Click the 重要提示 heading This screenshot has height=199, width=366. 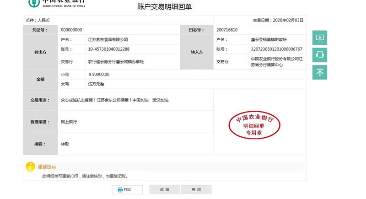(47, 167)
